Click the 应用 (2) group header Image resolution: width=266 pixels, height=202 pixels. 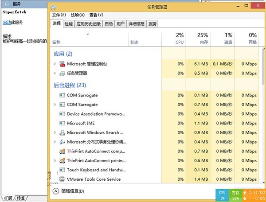click(x=63, y=54)
